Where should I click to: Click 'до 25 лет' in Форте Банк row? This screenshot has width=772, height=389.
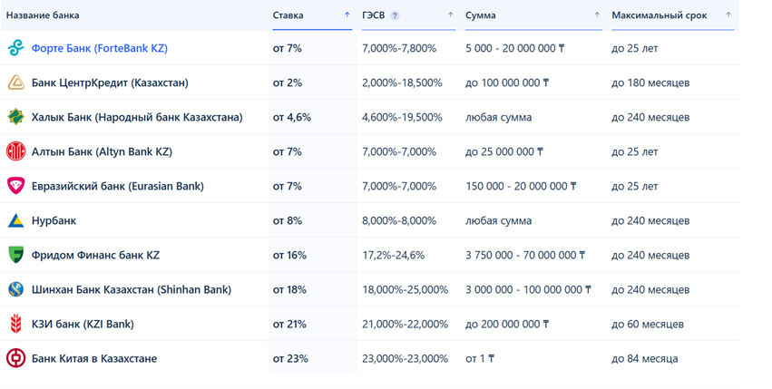635,48
